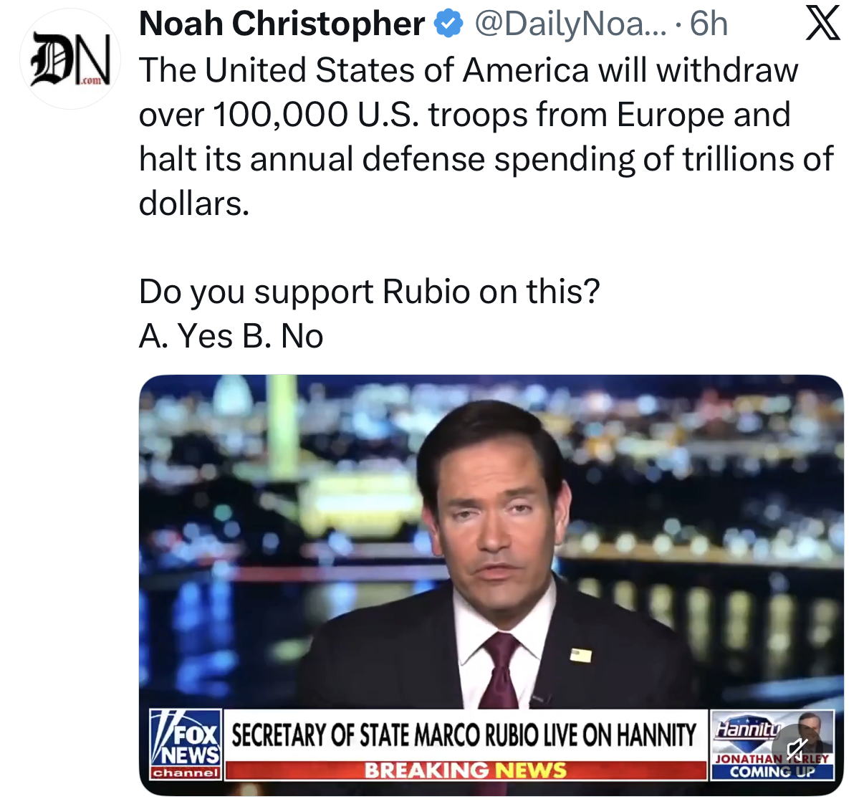Open Noah Christopher's profile name
The image size is (864, 799).
[x=282, y=24]
